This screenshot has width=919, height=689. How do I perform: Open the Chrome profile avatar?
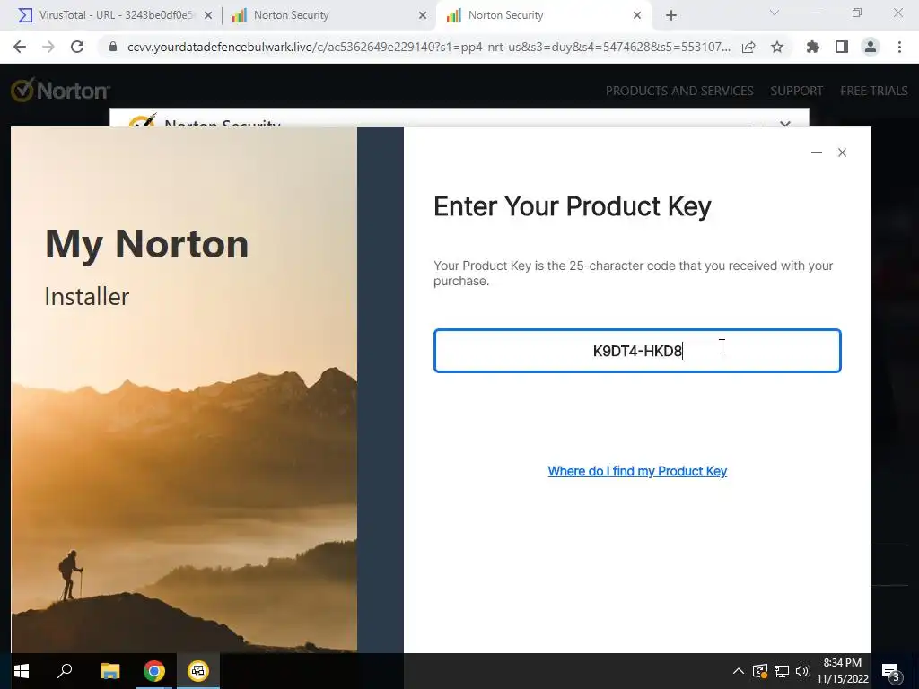point(871,47)
